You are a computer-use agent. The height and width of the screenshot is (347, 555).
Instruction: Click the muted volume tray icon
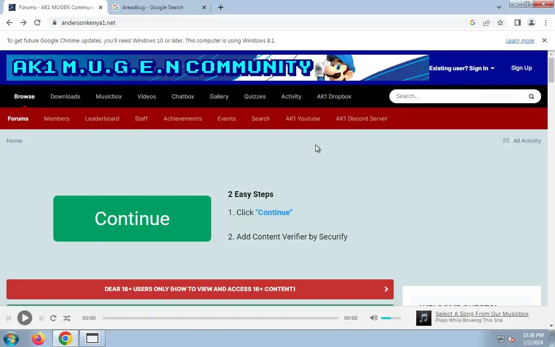pyautogui.click(x=512, y=339)
